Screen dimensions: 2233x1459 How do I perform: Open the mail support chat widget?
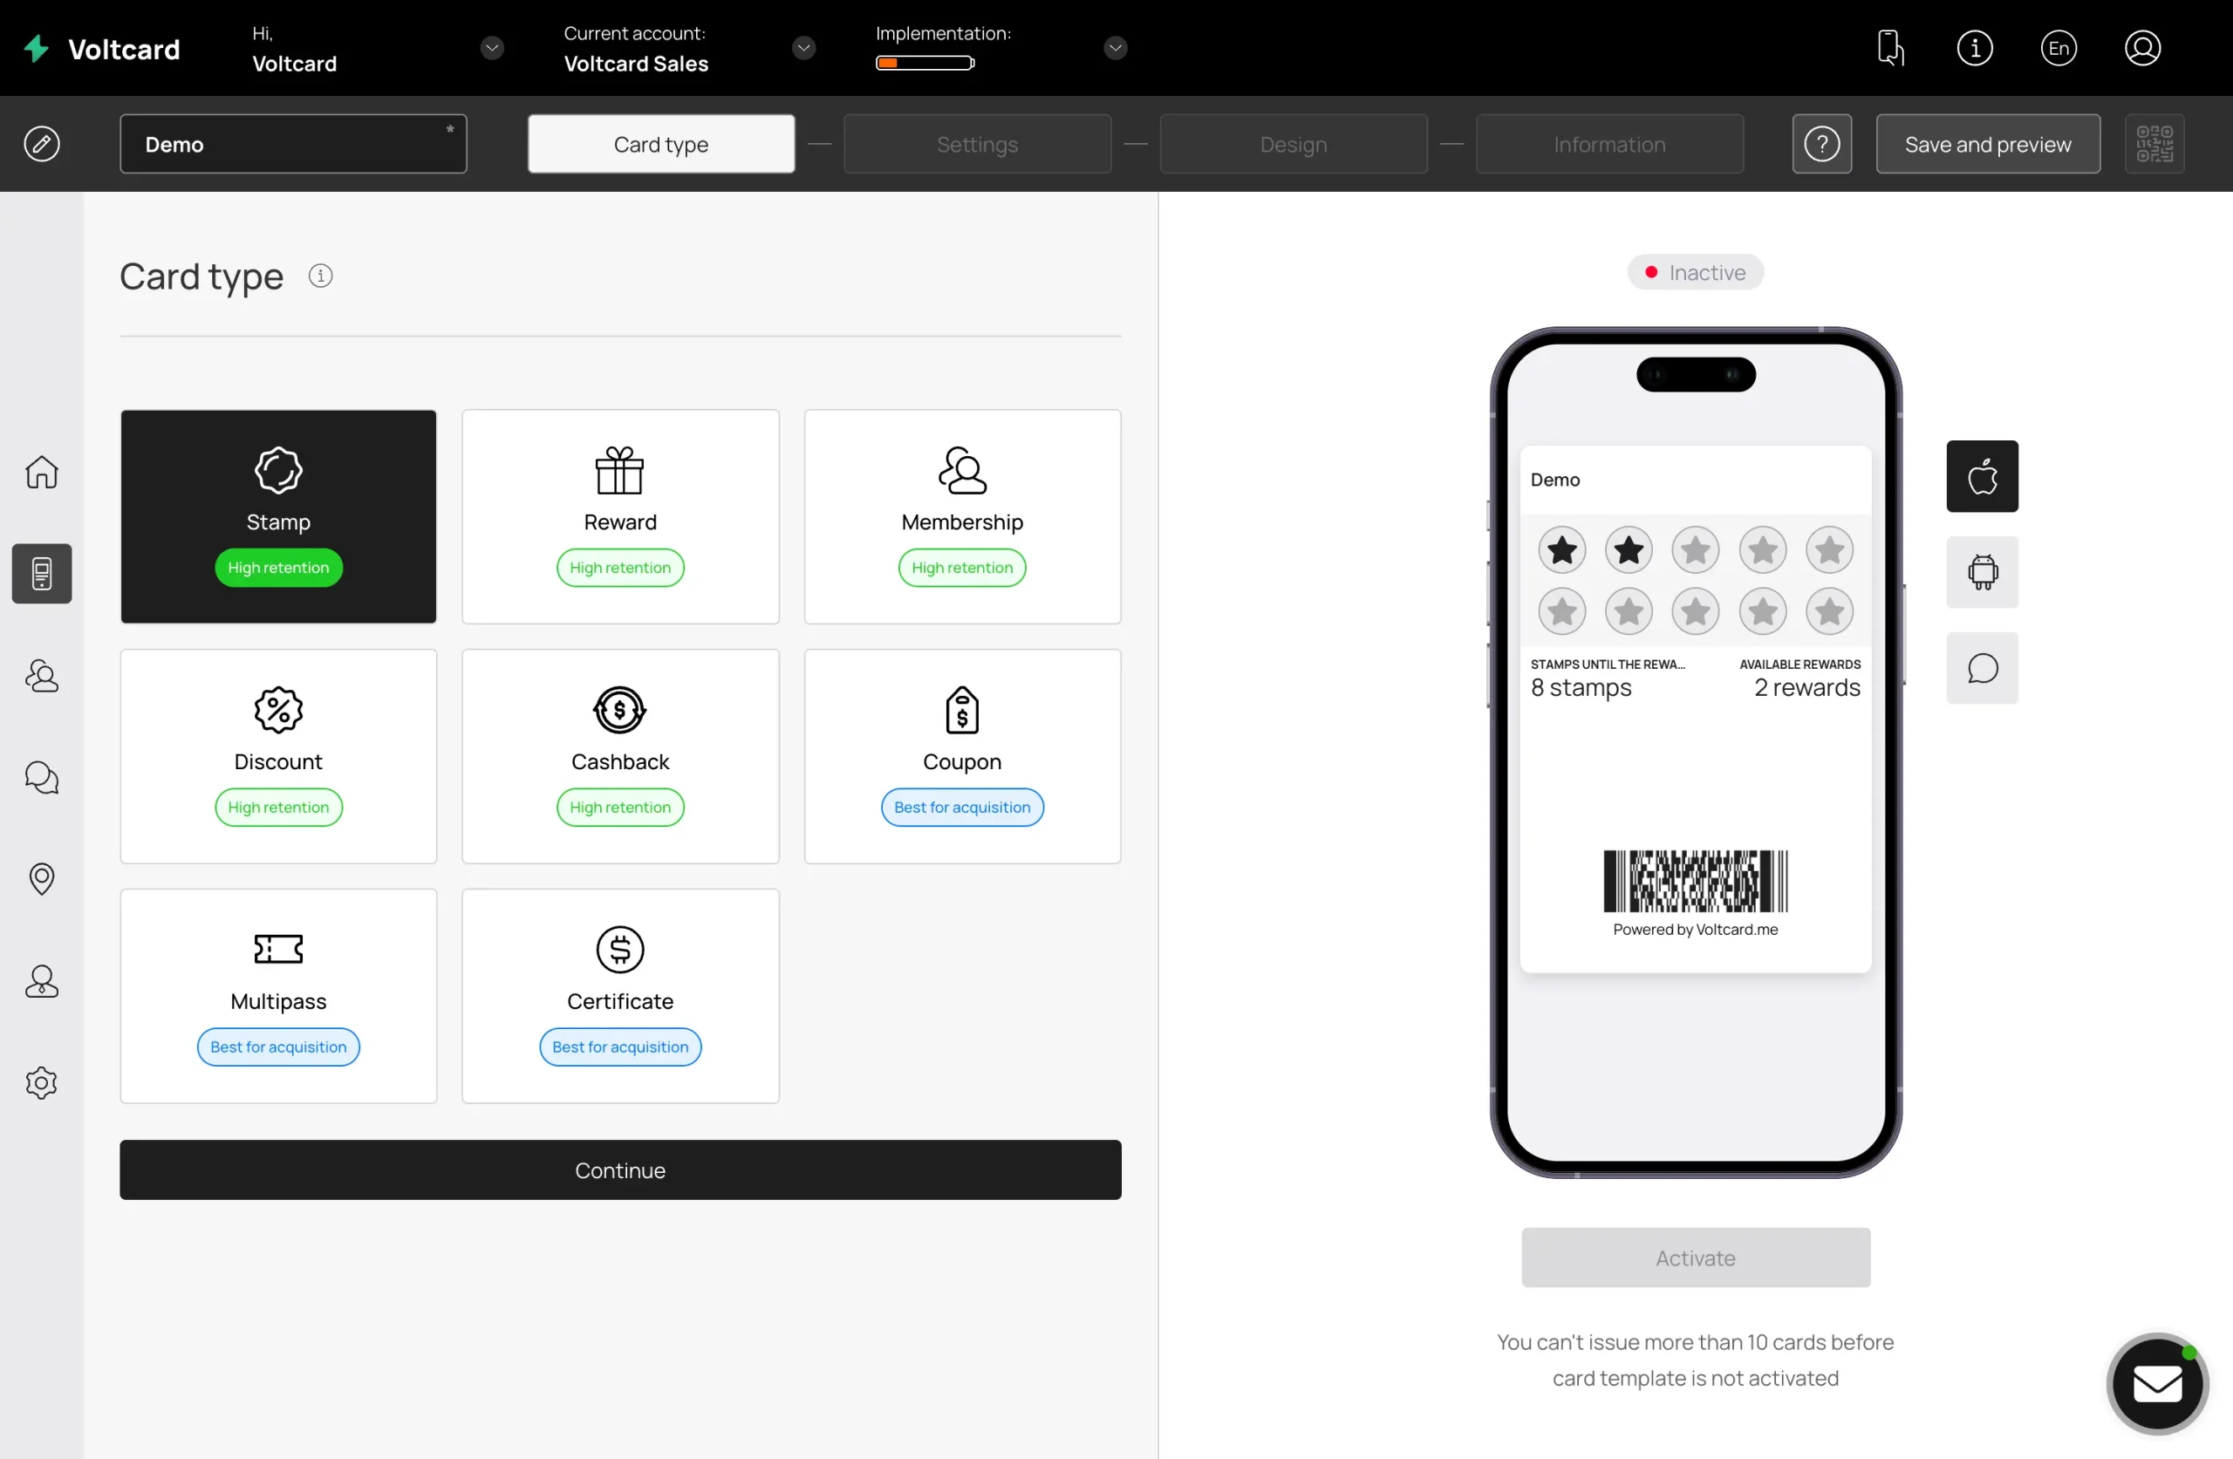coord(2157,1384)
